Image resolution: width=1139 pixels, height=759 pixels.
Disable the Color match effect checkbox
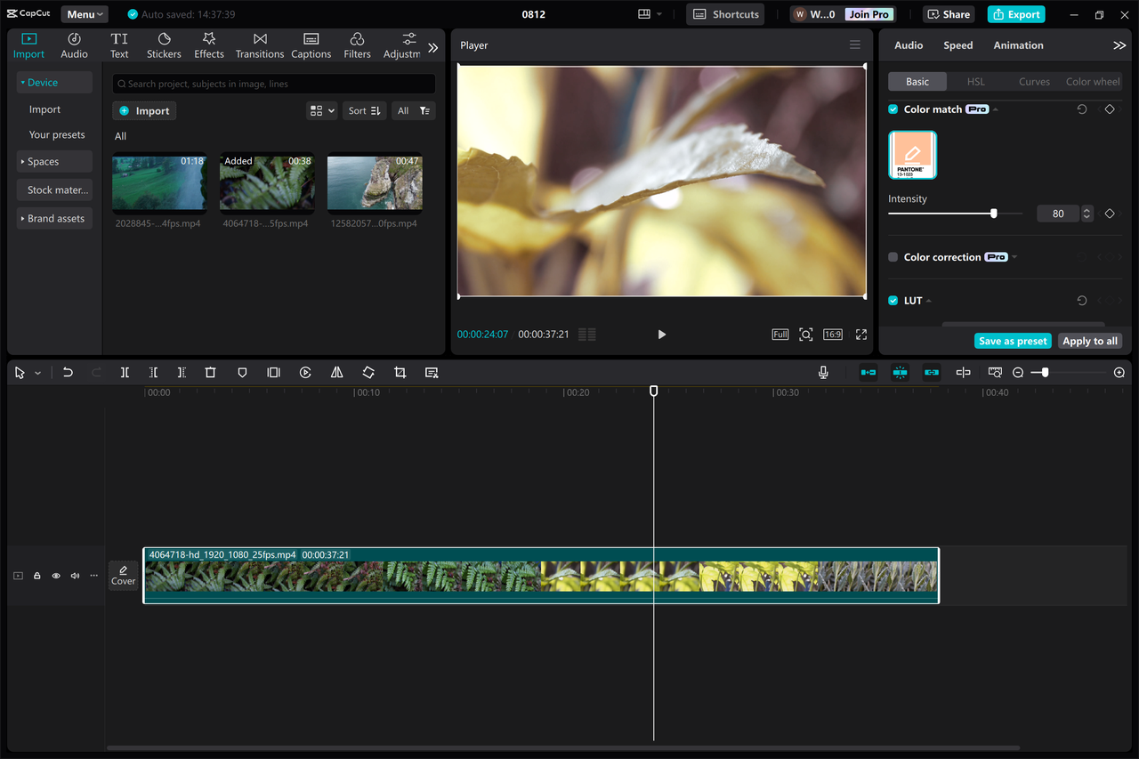(x=892, y=109)
